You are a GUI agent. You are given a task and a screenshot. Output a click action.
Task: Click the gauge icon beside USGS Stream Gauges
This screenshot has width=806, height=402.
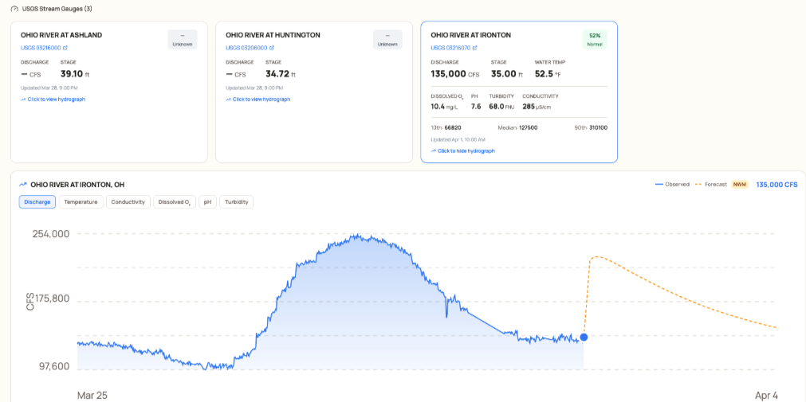pyautogui.click(x=14, y=9)
